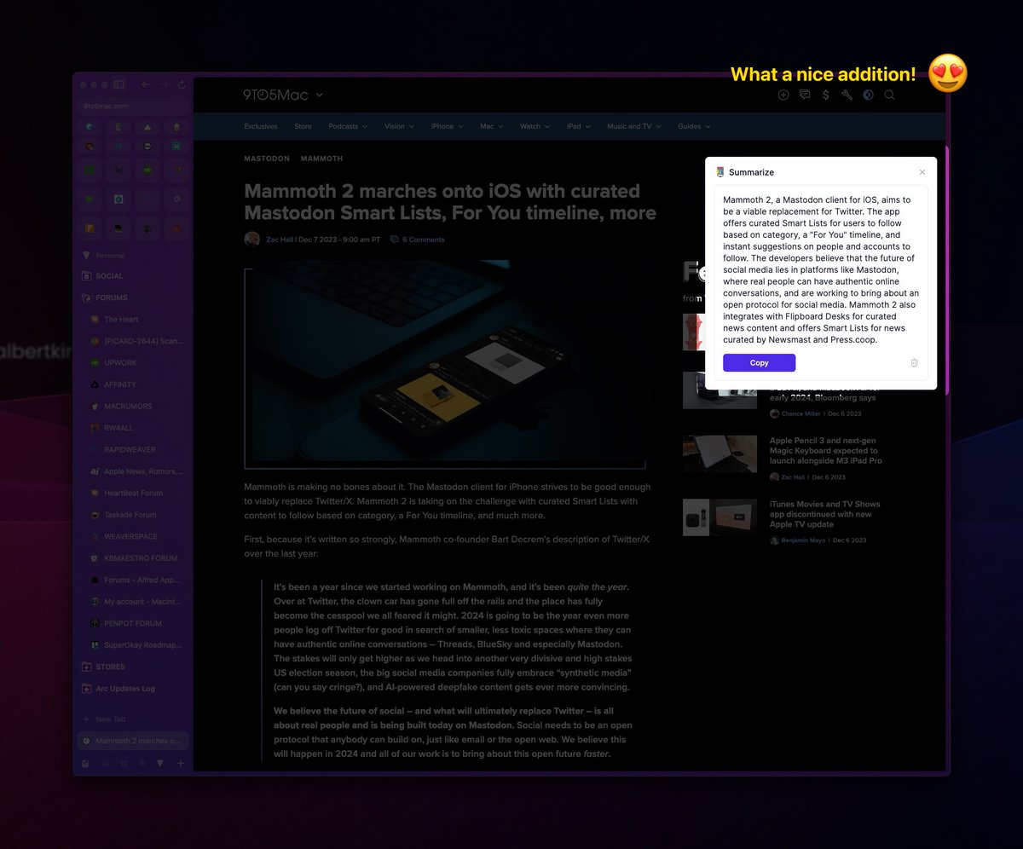
Task: Open AFFINITY pinned tab
Action: tap(120, 384)
